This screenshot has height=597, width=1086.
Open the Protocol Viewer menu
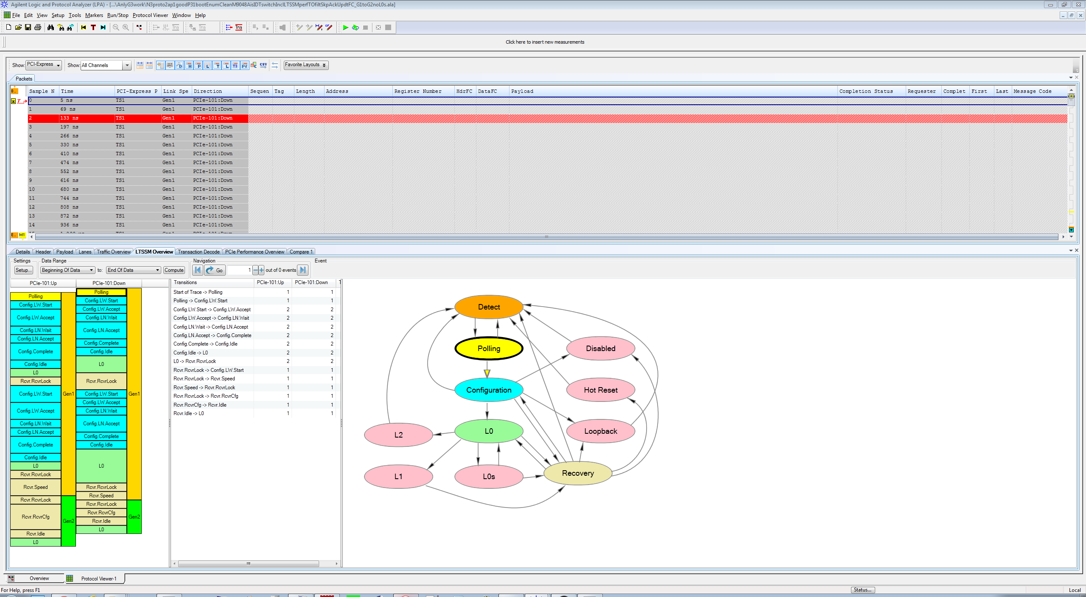pos(150,15)
